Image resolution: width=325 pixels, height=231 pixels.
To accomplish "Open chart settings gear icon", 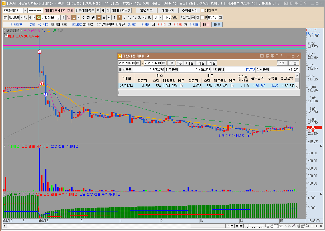I will [x=198, y=17].
